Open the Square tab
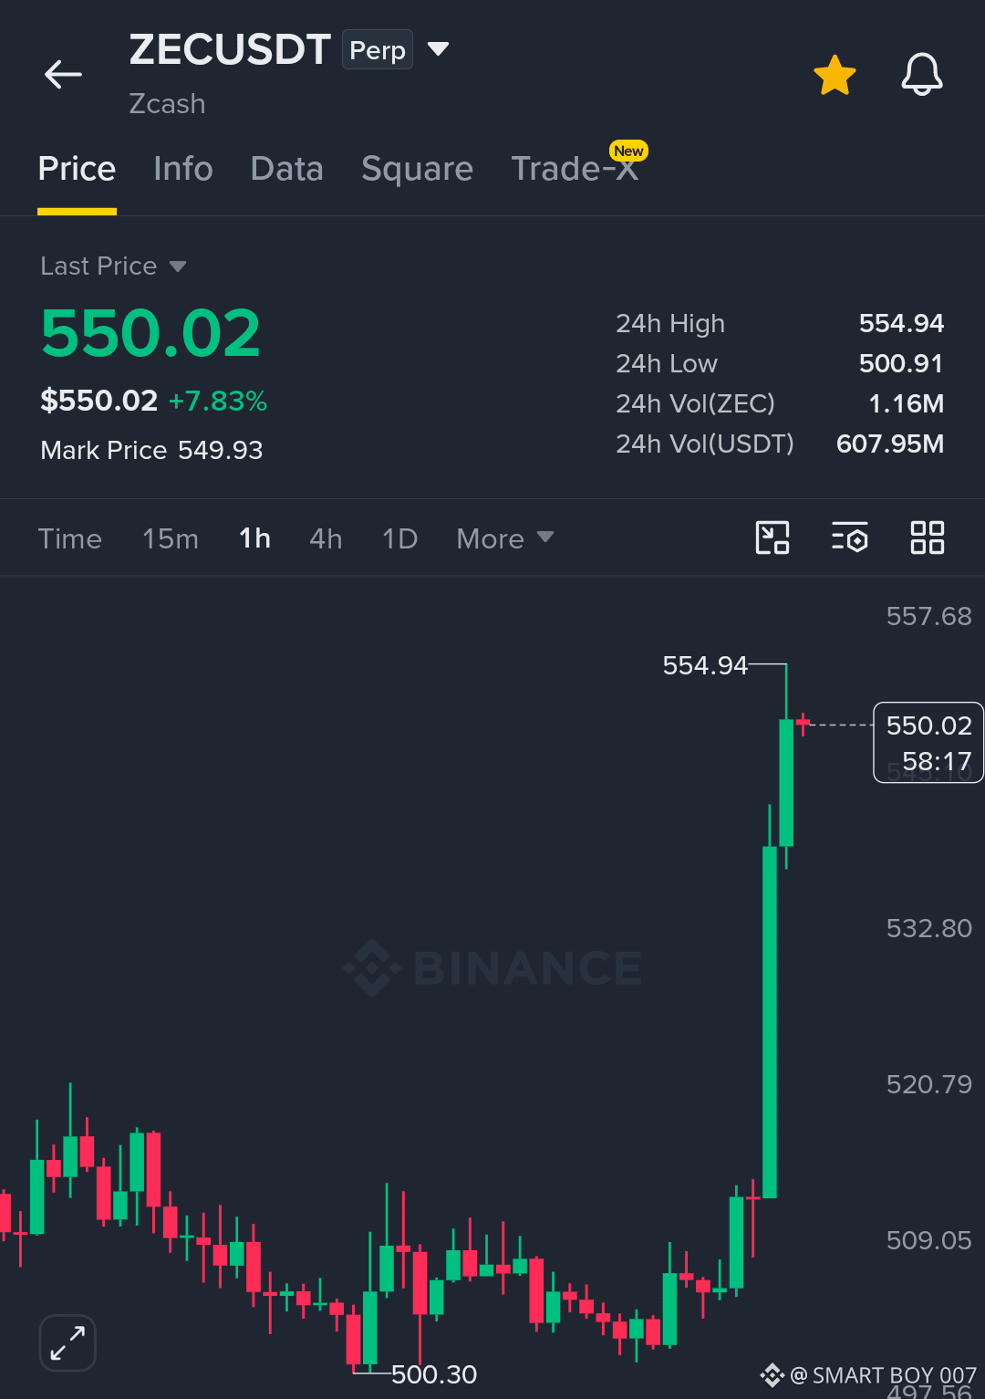This screenshot has width=985, height=1399. [417, 169]
